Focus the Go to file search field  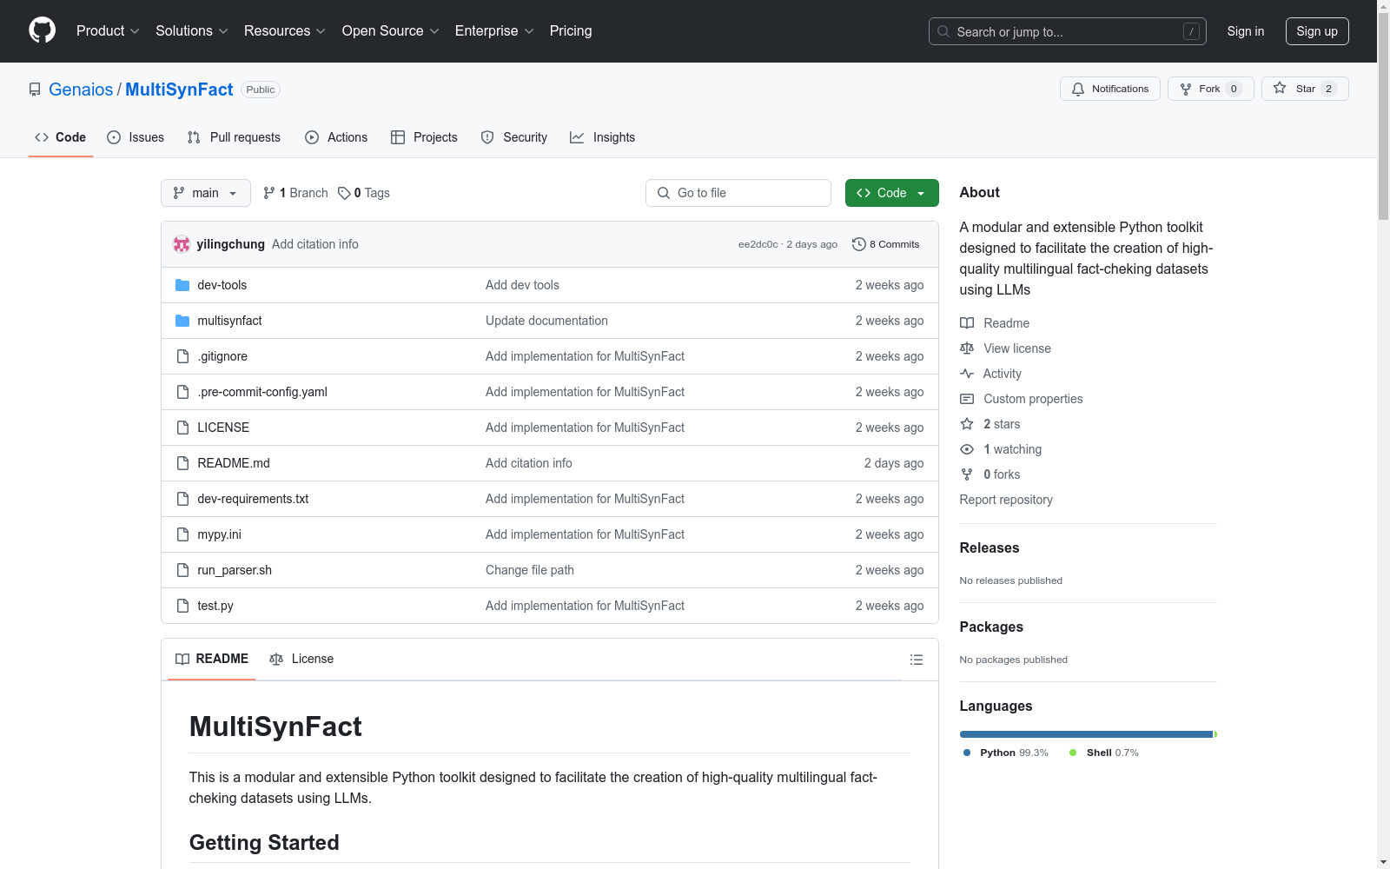(738, 193)
